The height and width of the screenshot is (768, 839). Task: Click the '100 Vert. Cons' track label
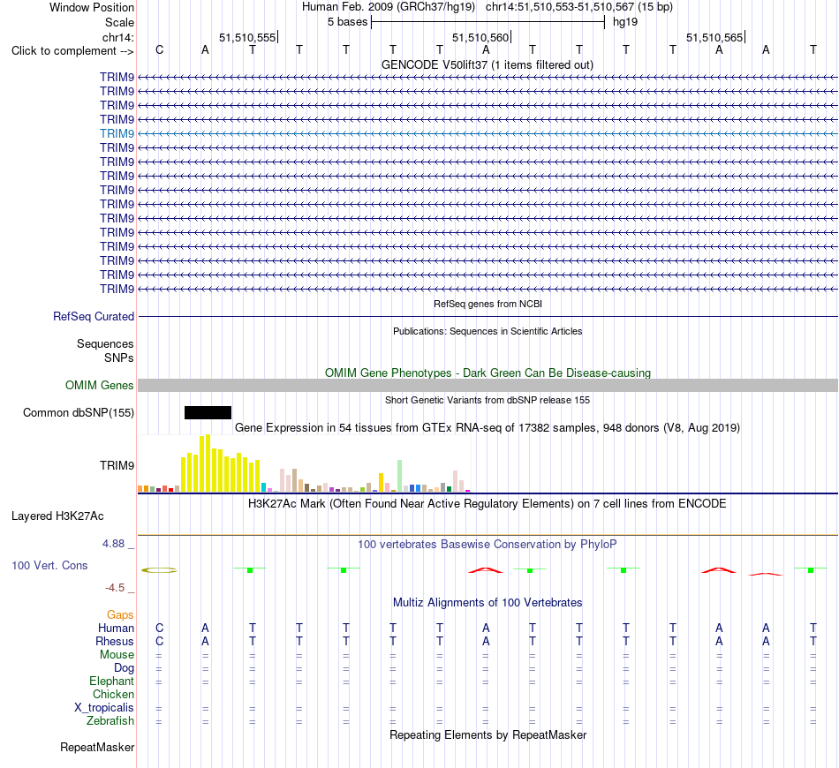pyautogui.click(x=49, y=565)
